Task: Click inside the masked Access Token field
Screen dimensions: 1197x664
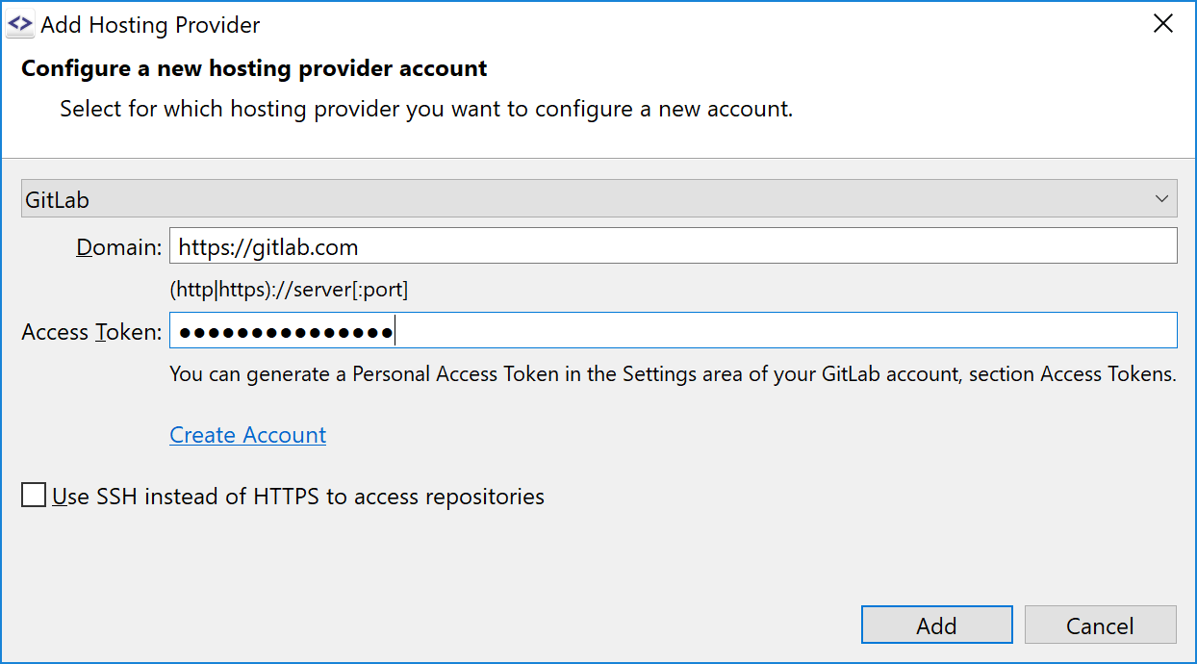Action: [577, 330]
